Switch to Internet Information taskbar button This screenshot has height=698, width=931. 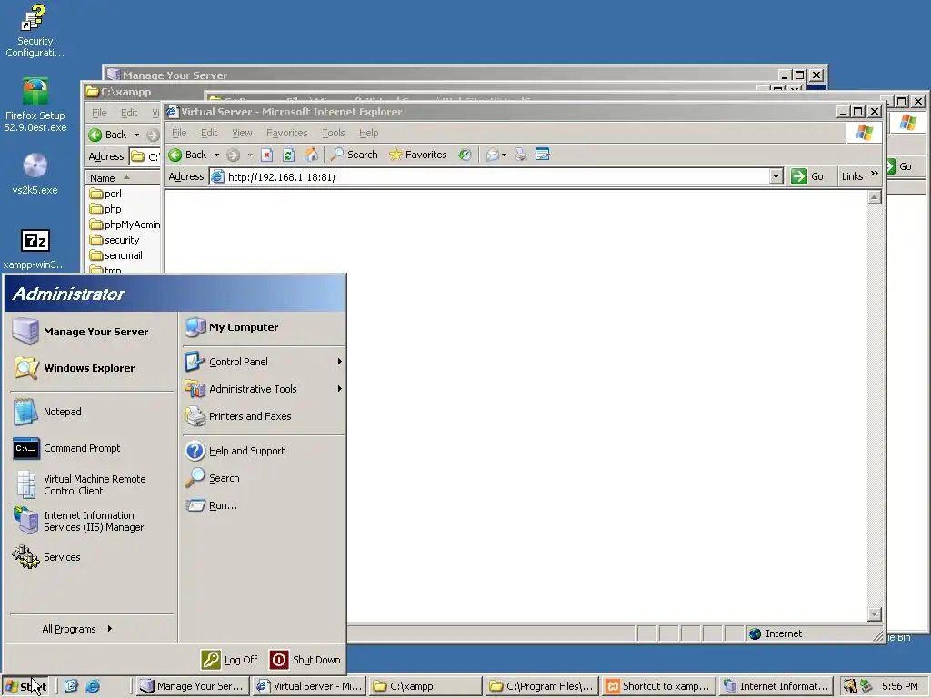[x=776, y=686]
